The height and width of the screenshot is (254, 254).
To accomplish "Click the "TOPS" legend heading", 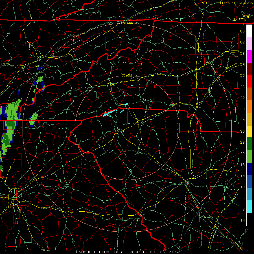I will tap(248, 17).
